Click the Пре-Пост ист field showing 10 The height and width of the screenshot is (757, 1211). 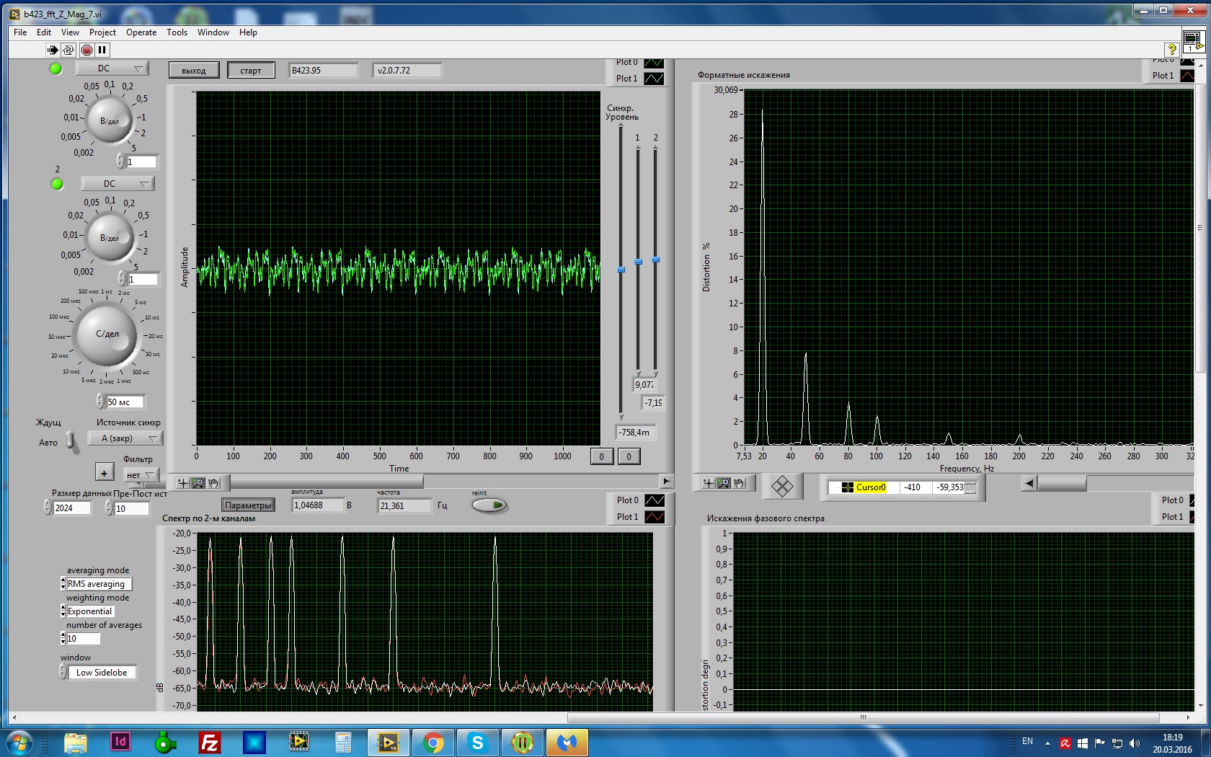131,508
